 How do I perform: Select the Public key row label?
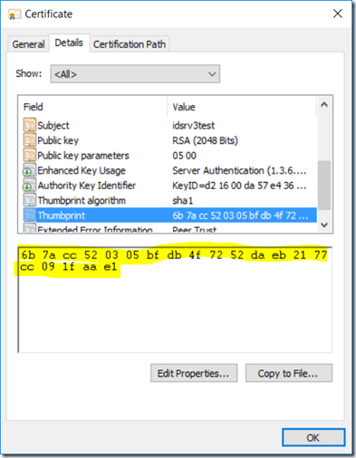tap(58, 140)
